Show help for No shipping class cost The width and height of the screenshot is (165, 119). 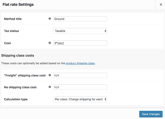click(x=50, y=87)
